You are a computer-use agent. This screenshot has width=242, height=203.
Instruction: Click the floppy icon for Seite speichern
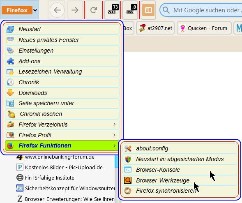10,103
